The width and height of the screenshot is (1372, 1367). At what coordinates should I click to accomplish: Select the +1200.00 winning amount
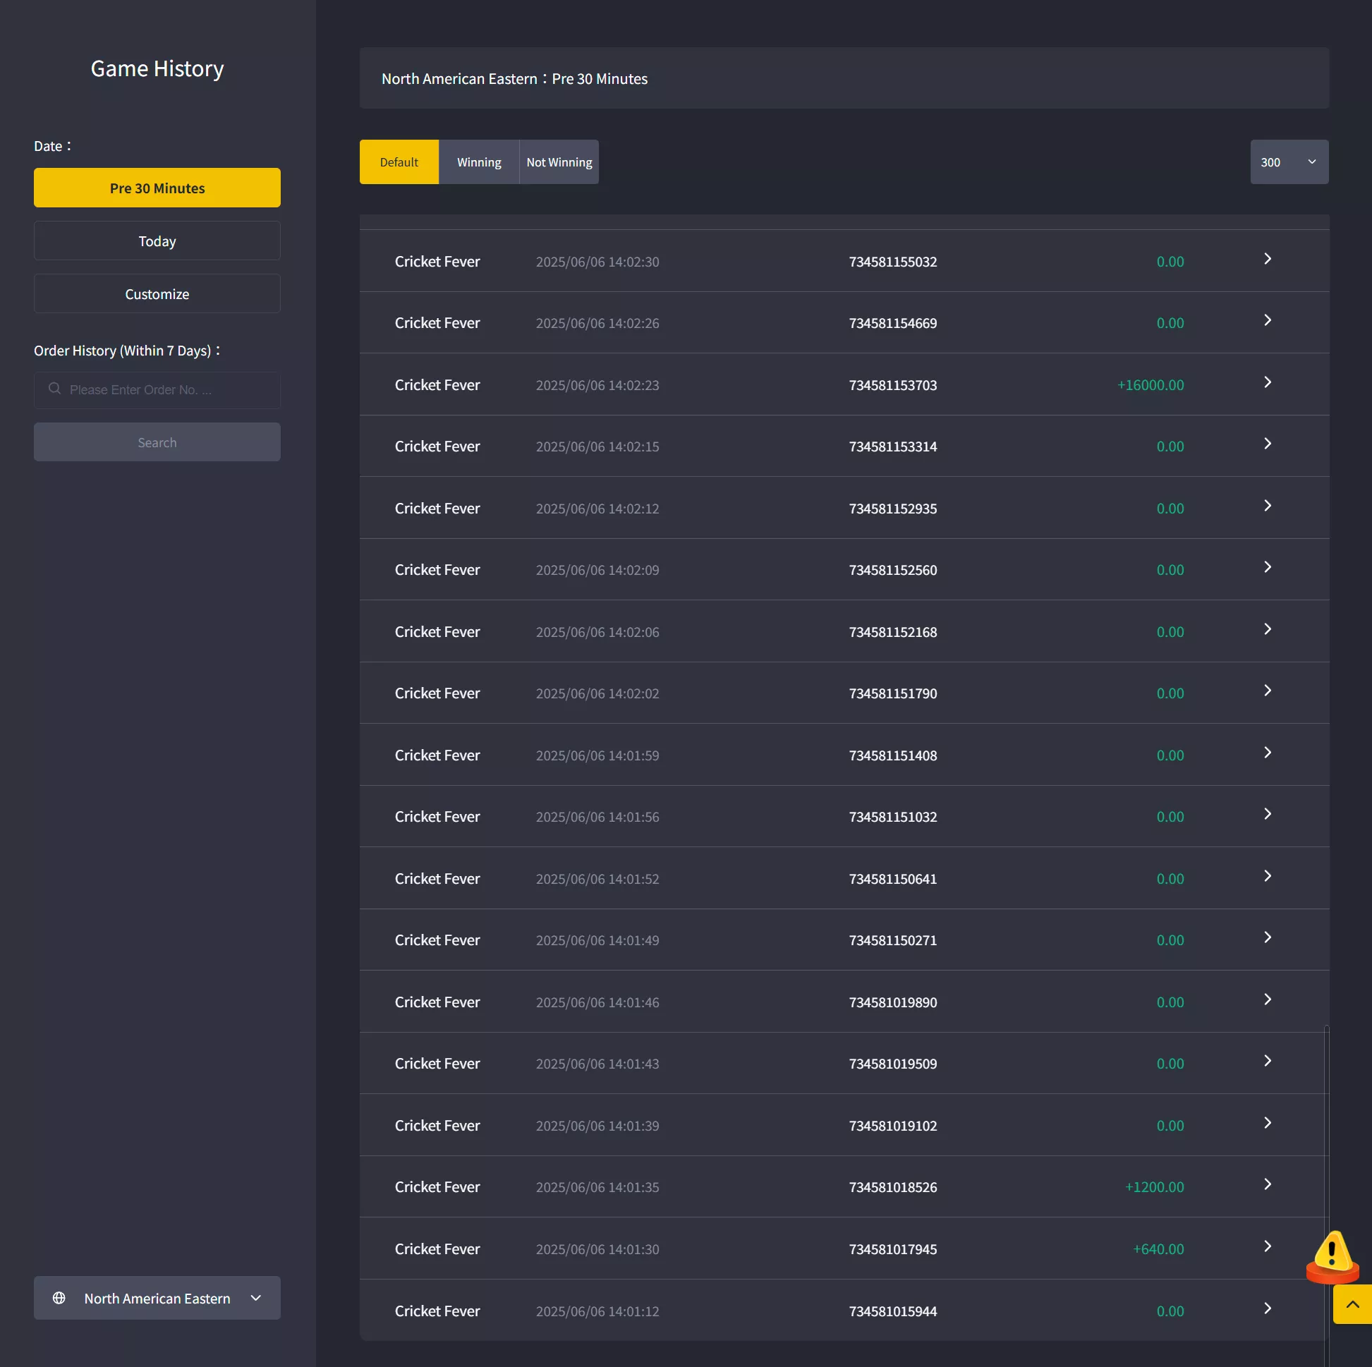(1154, 1186)
